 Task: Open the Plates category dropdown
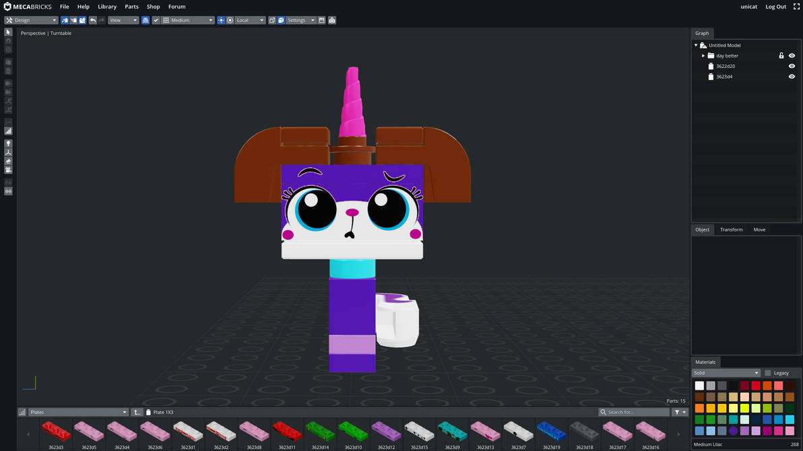click(78, 412)
